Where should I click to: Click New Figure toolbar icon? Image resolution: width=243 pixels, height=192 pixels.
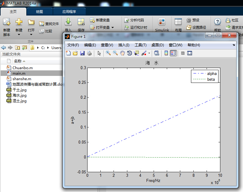pos(68,53)
